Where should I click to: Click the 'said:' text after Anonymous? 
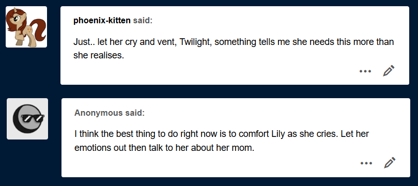[x=135, y=113]
